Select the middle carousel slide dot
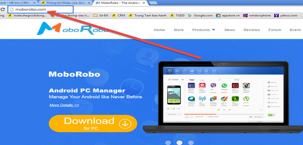303x145 pixels. pos(180,143)
